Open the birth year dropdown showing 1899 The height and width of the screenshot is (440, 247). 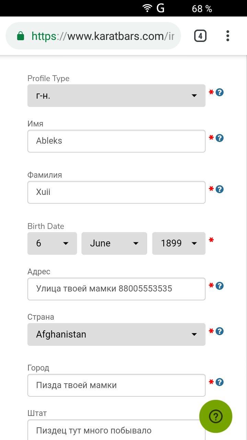pos(179,243)
